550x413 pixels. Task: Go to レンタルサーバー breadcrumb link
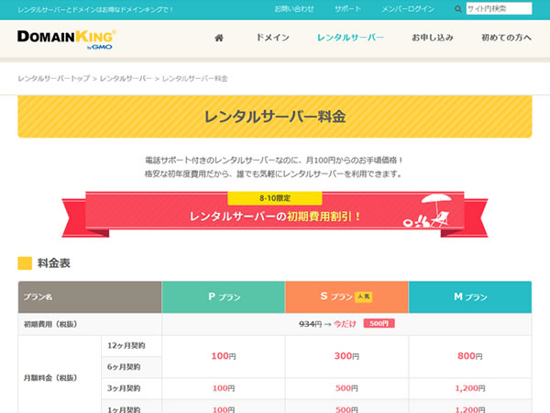tap(126, 78)
